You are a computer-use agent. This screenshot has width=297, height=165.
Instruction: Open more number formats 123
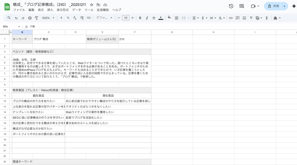(89, 18)
